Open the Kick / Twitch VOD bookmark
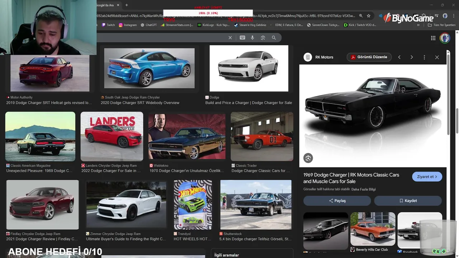Viewport: 459px width, 258px height. tap(360, 25)
